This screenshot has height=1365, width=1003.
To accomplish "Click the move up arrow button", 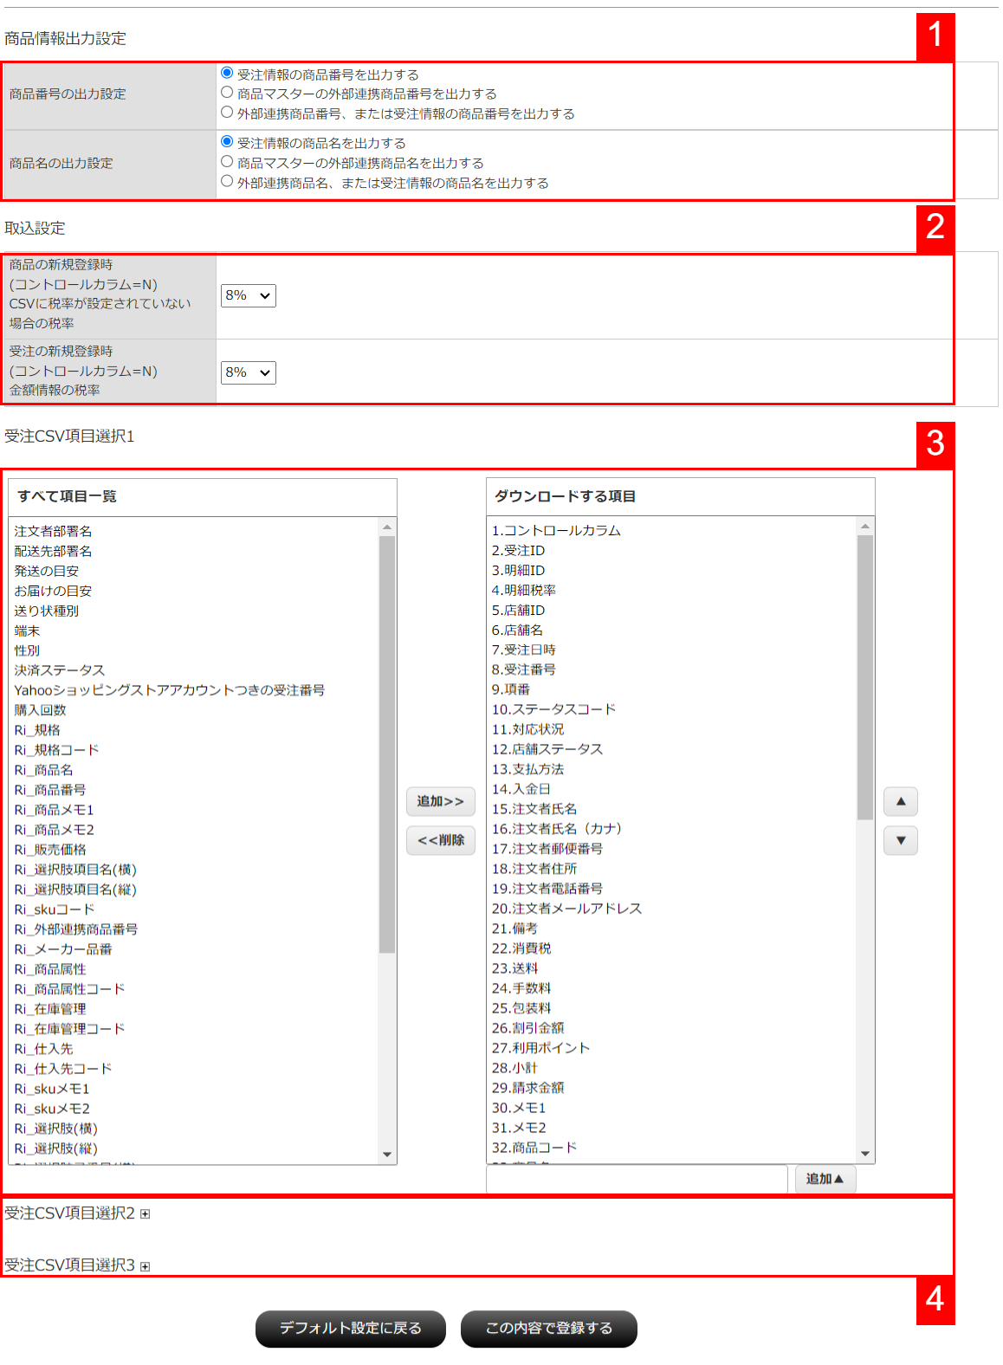I will tap(900, 802).
